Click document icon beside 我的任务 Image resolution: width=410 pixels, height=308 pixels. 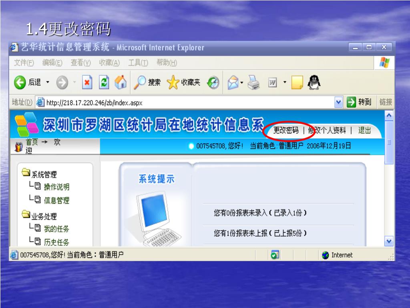(x=38, y=228)
